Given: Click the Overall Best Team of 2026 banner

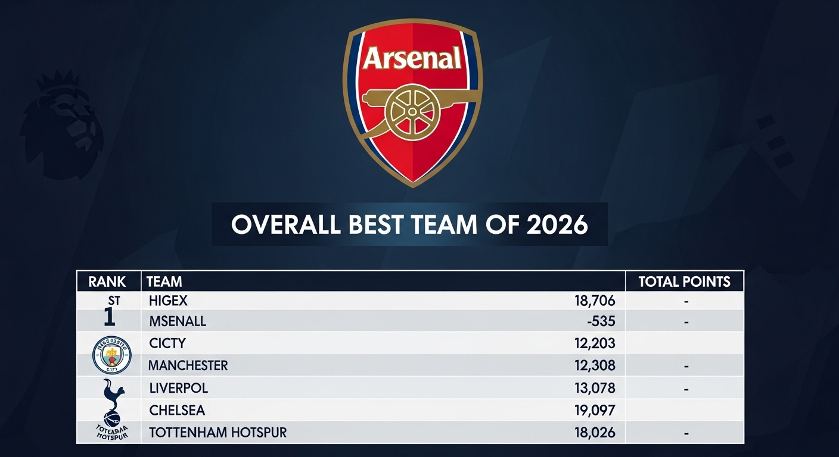Looking at the screenshot, I should point(409,224).
